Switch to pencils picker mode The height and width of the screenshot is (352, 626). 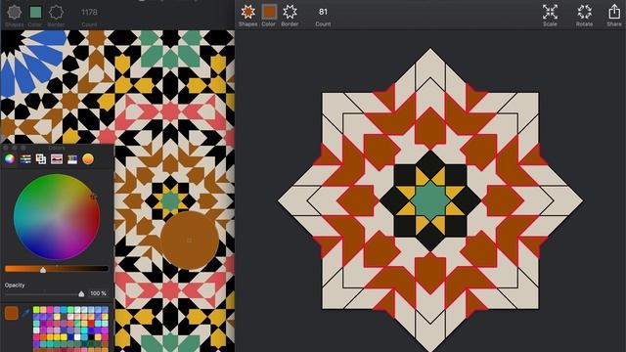pos(72,158)
